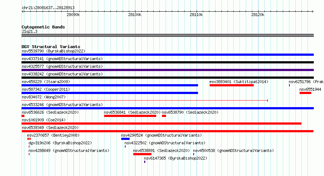Select nsv4533246 (gnomADStructuralVariants) label

(62, 105)
